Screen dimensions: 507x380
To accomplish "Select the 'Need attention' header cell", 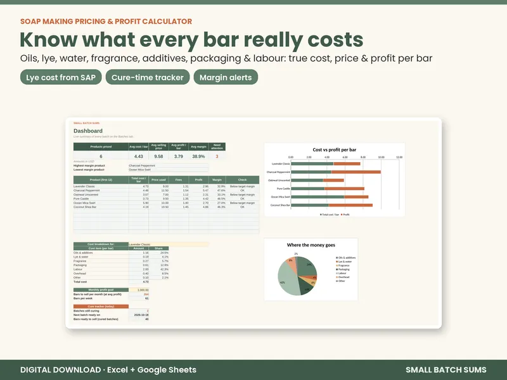I will pyautogui.click(x=217, y=147).
